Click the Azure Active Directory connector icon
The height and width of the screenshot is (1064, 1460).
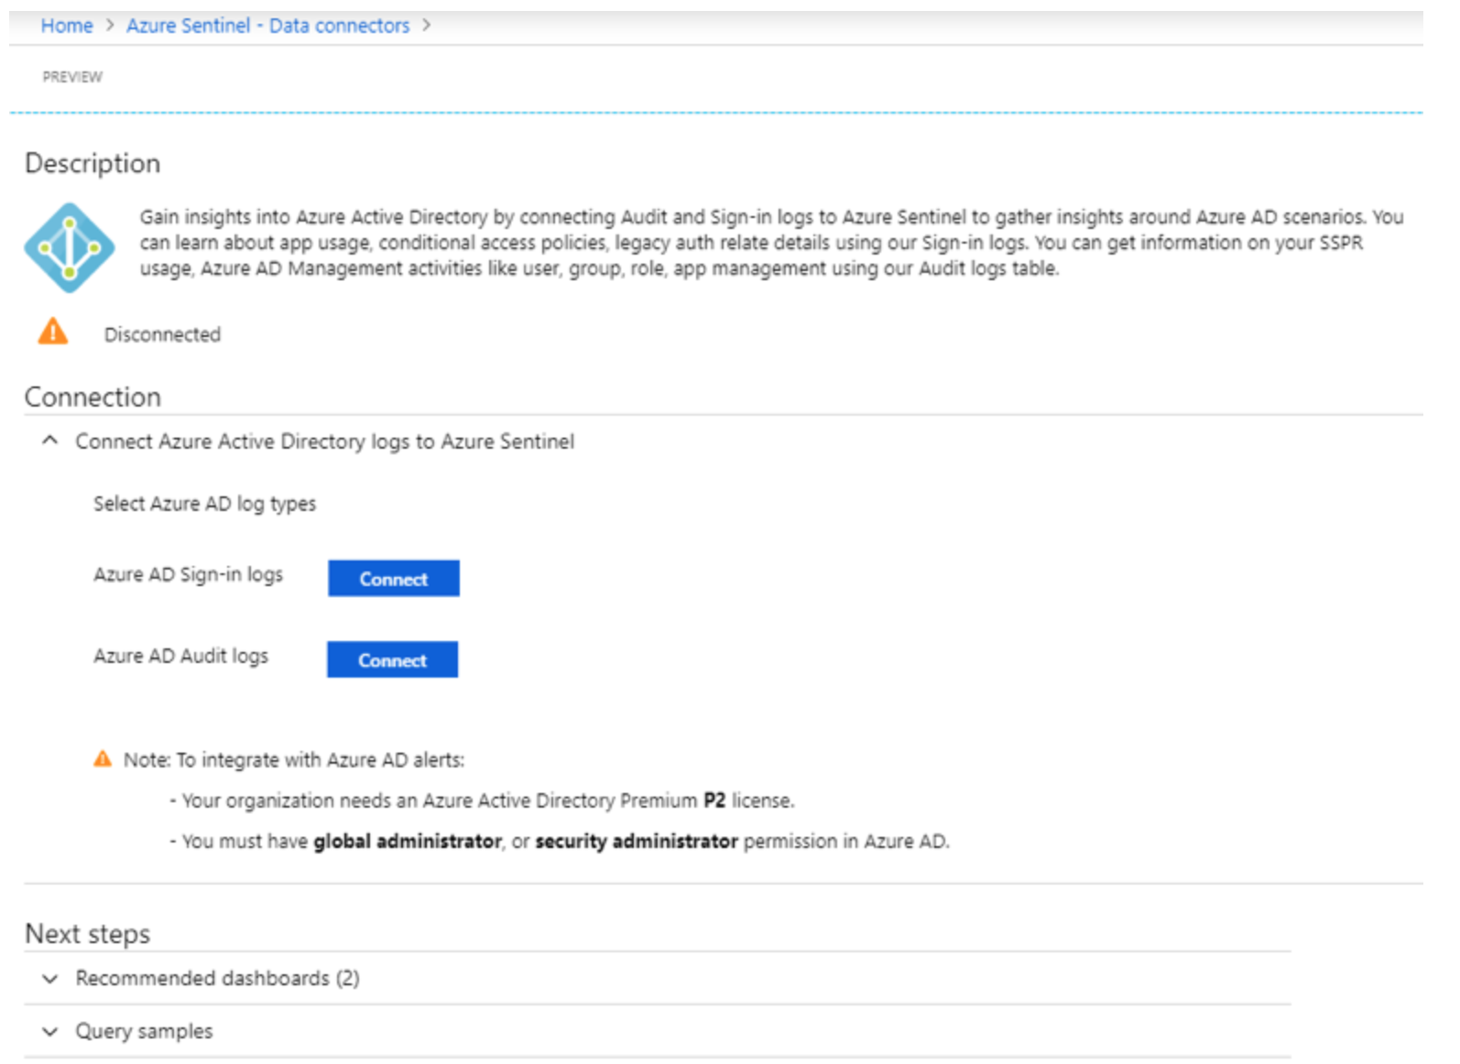tap(70, 248)
